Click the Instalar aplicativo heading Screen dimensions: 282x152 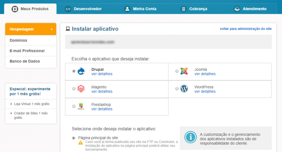coord(95,29)
